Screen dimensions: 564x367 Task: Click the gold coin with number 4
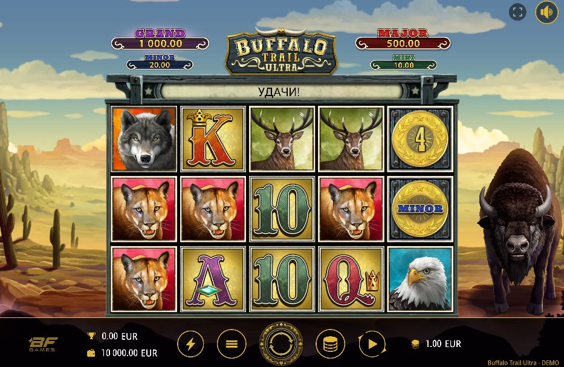(x=420, y=138)
